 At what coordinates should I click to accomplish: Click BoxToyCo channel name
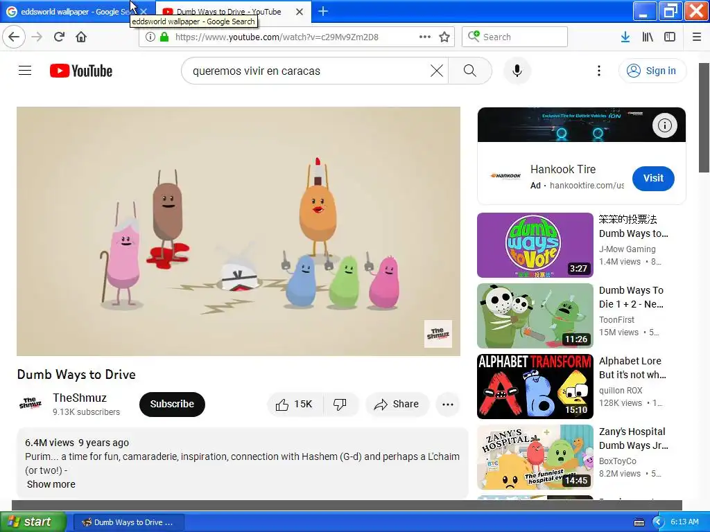tap(618, 461)
